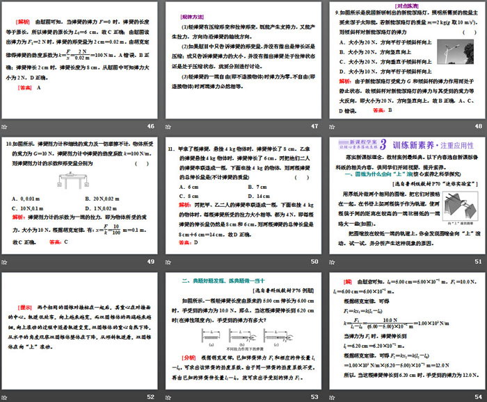Image resolution: width=487 pixels, height=402 pixels.
Task: Click slide number 50 label
Action: click(314, 262)
